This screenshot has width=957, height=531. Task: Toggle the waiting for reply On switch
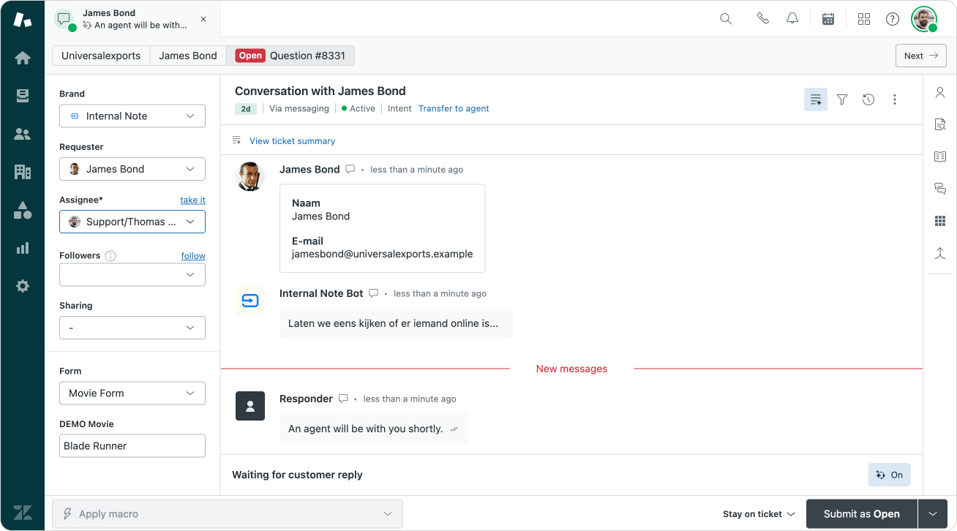pyautogui.click(x=890, y=475)
